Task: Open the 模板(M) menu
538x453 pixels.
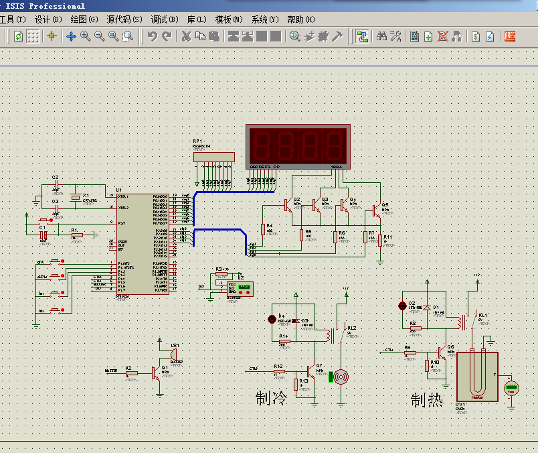Action: pyautogui.click(x=229, y=19)
